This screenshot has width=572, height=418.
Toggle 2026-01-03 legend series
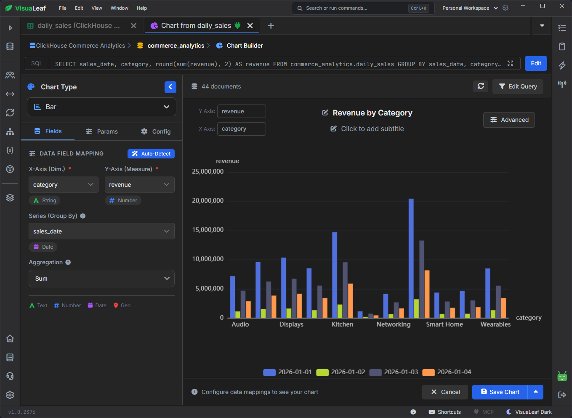[x=394, y=372]
